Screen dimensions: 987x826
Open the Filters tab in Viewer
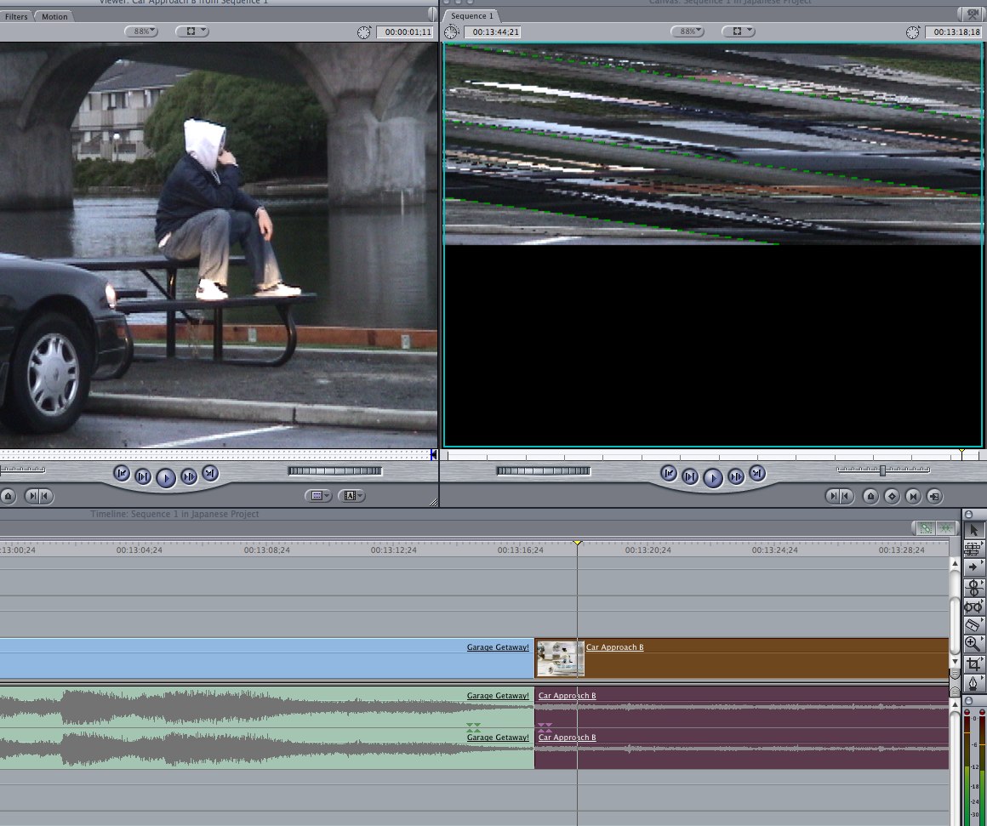tap(15, 16)
